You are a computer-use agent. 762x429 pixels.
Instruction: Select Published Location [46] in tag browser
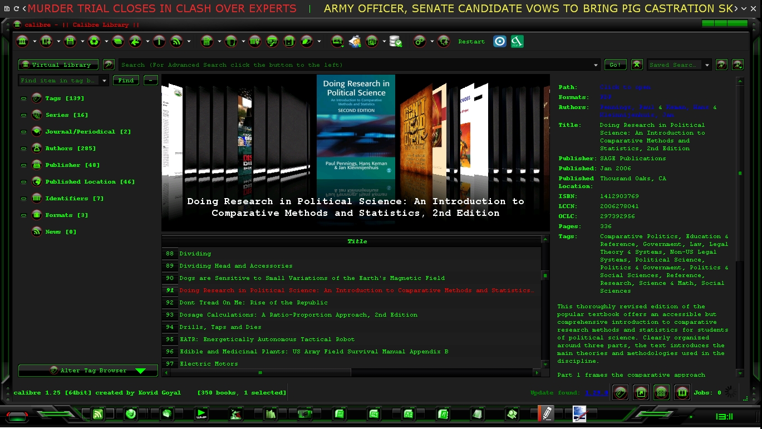coord(90,181)
